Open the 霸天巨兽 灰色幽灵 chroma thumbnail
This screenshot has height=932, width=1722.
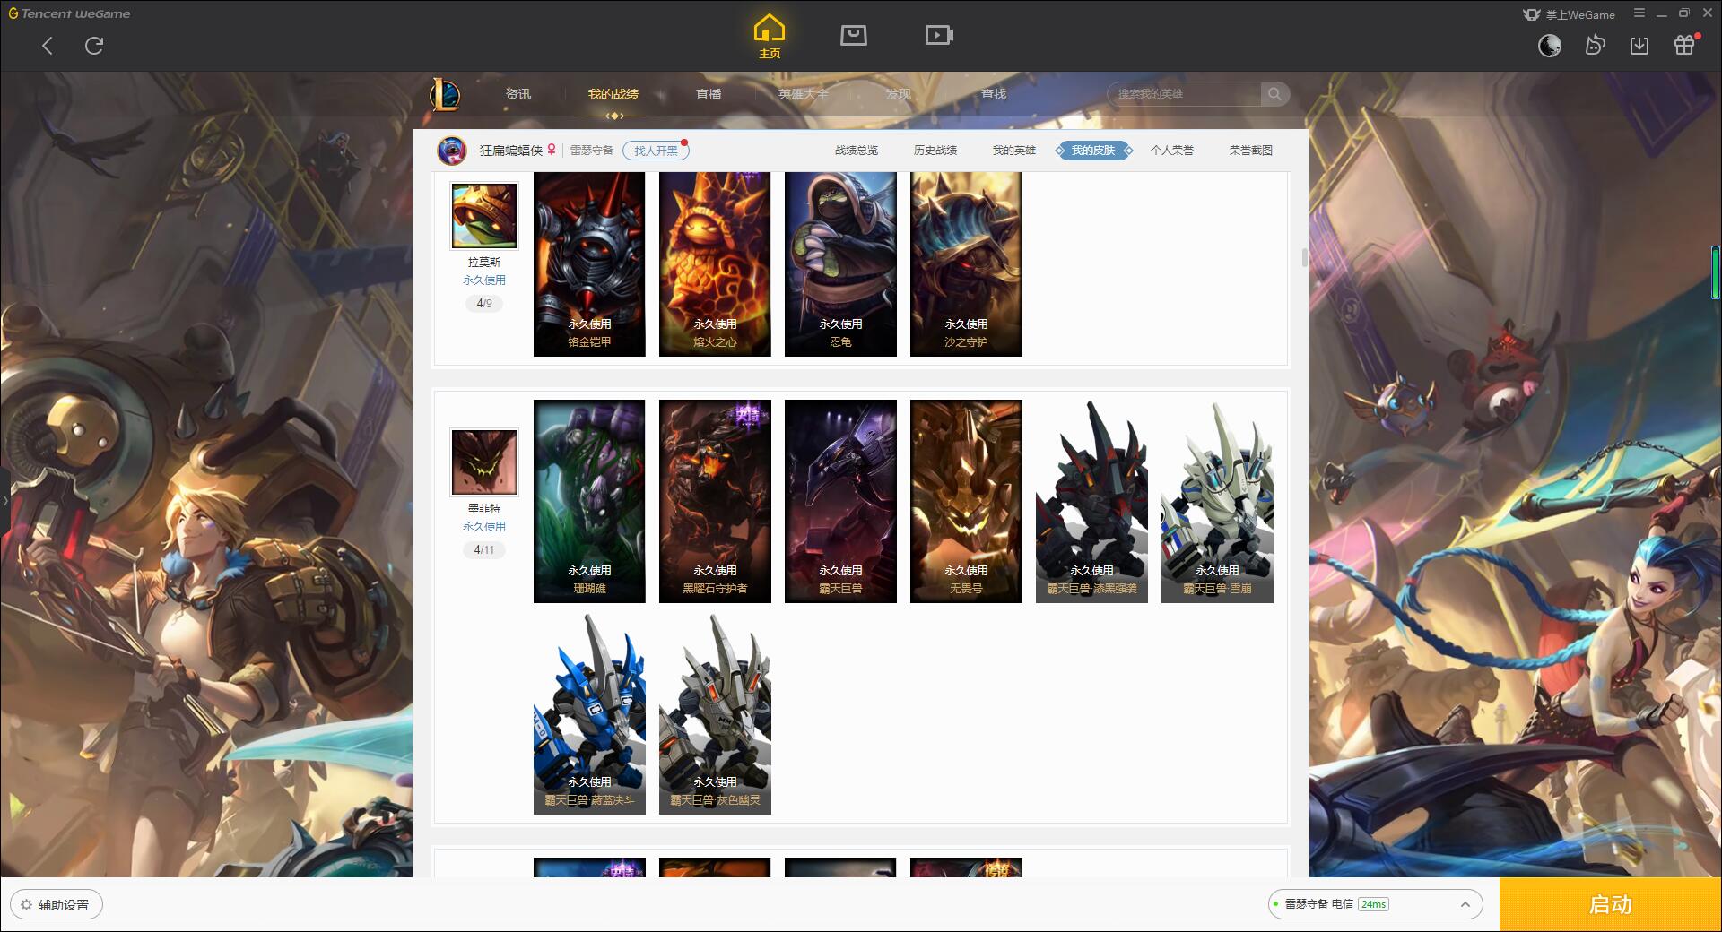click(715, 713)
